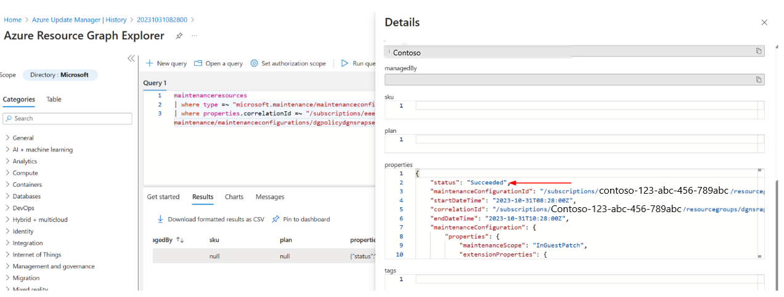Open the Get started tab
The width and height of the screenshot is (784, 297).
163,197
